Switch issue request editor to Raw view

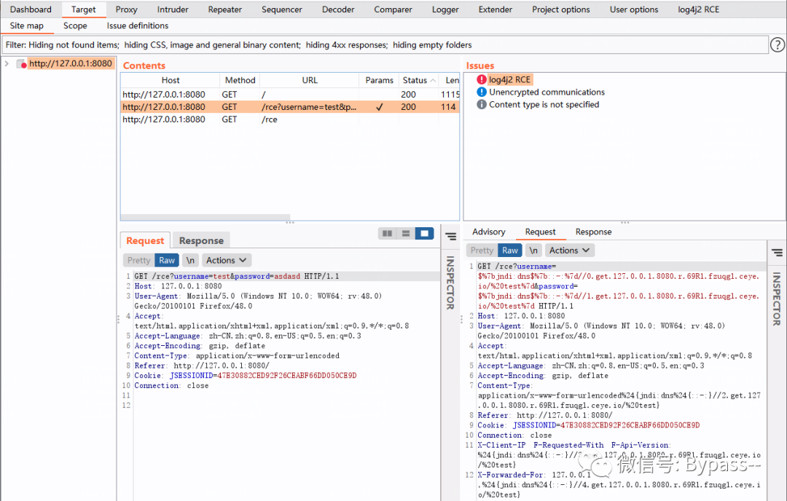click(x=510, y=250)
